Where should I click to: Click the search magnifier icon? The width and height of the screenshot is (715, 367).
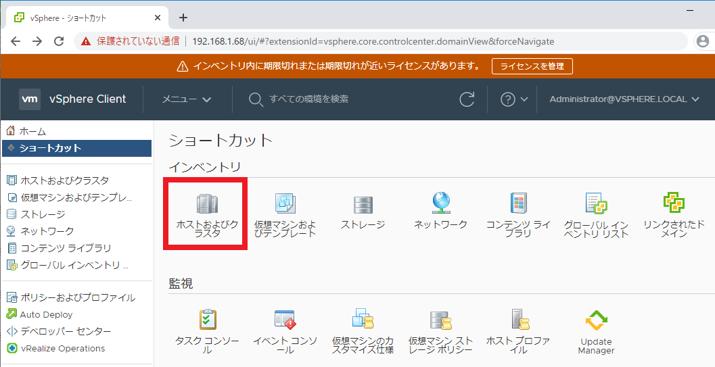[256, 100]
